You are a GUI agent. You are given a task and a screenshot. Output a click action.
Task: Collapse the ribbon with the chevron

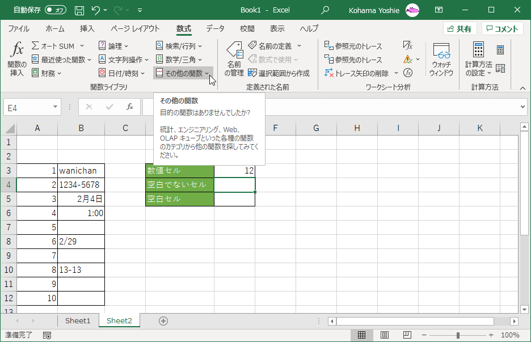coord(522,88)
